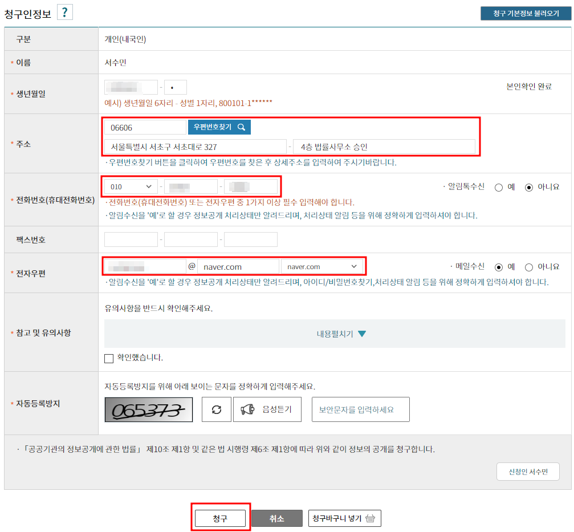Screen dimensions: 574x532
Task: Click the 신청인 서수민 button
Action: pyautogui.click(x=528, y=472)
